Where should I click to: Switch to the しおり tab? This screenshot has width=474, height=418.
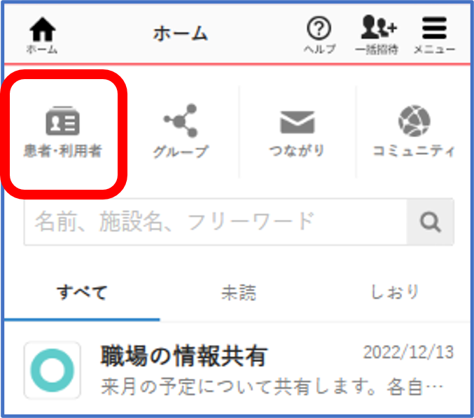coord(394,292)
